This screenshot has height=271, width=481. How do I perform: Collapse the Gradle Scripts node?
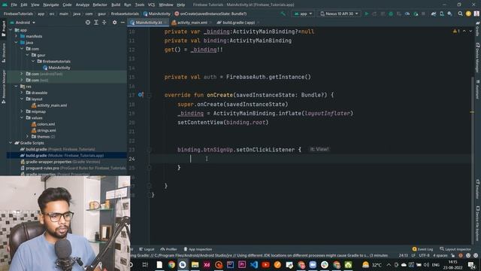(x=11, y=143)
